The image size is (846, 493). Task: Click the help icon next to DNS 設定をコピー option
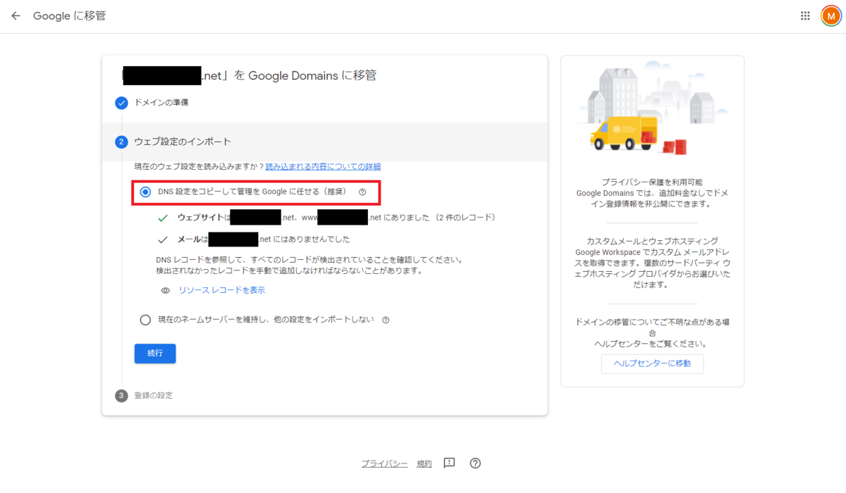coord(362,192)
